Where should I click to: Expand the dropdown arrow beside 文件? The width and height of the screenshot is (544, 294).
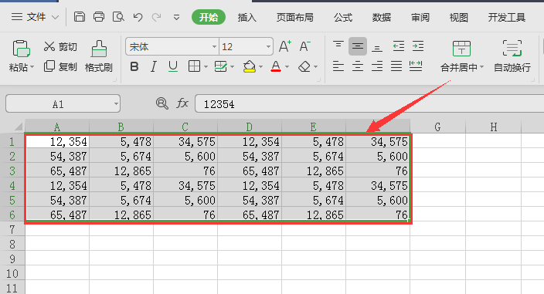coord(55,17)
